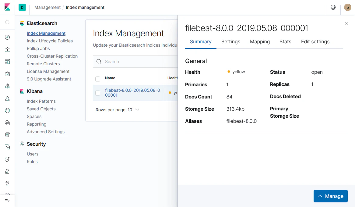Open Reporting under Kibana
The width and height of the screenshot is (355, 207).
point(37,124)
